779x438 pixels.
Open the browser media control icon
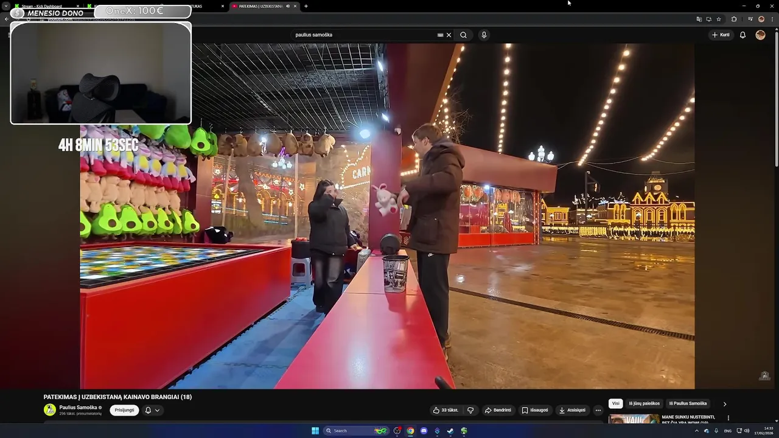(x=750, y=19)
